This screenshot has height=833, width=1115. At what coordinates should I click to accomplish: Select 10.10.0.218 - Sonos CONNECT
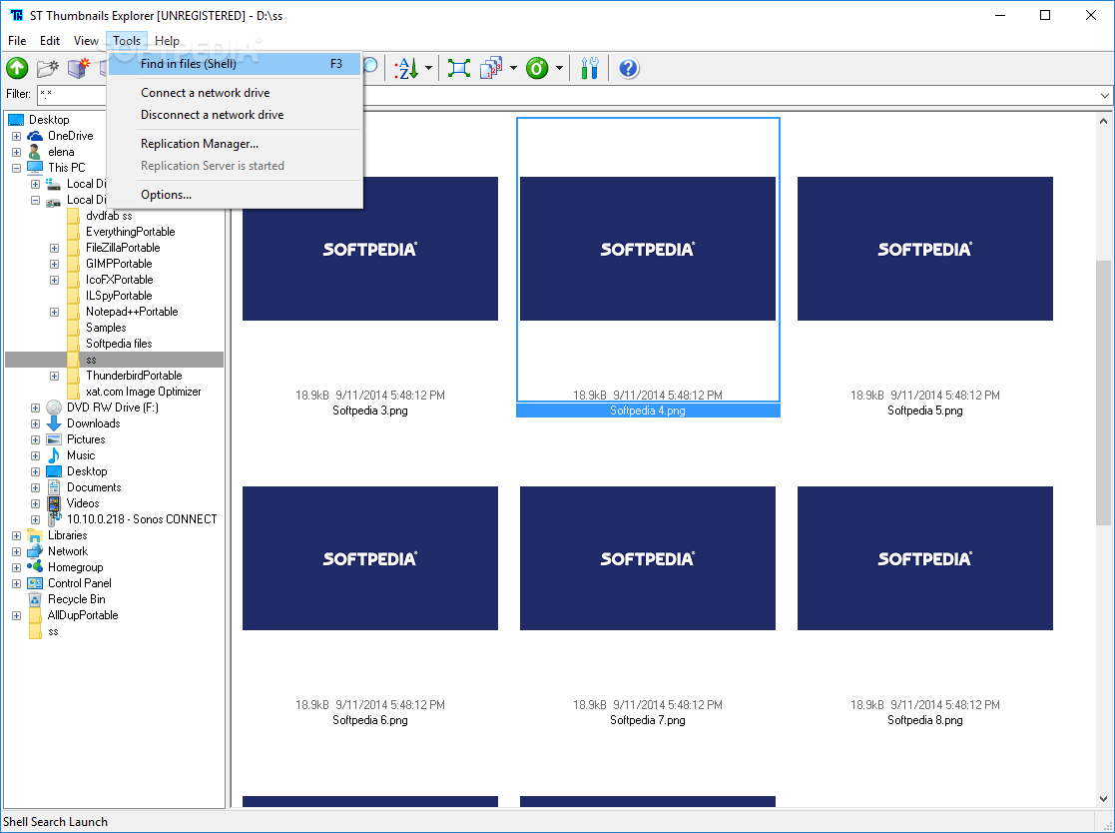pos(142,519)
